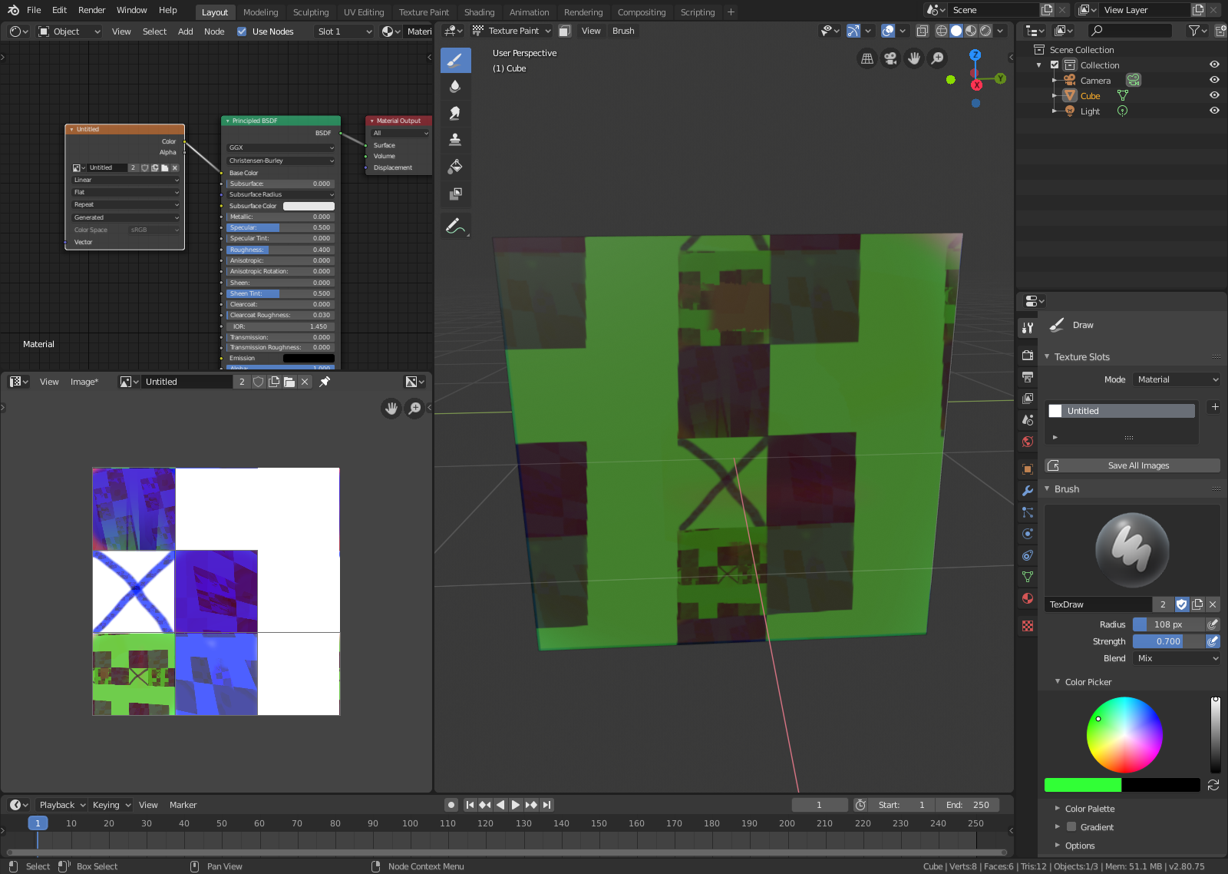Select the Smear tool
Viewport: 1228px width, 874px height.
[455, 114]
